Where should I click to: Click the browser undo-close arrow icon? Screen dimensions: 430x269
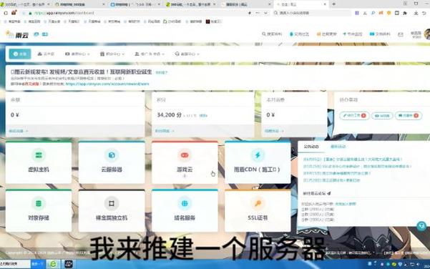coord(424,13)
